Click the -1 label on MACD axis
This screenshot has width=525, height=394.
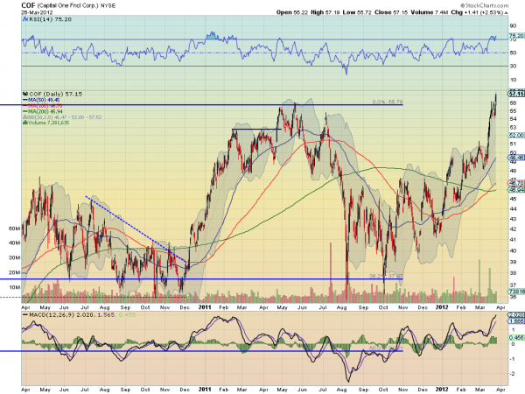[x=512, y=359]
